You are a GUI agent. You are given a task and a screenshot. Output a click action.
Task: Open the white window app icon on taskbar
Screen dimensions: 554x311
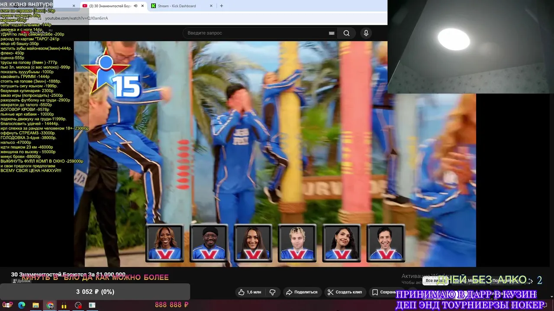[x=92, y=305]
